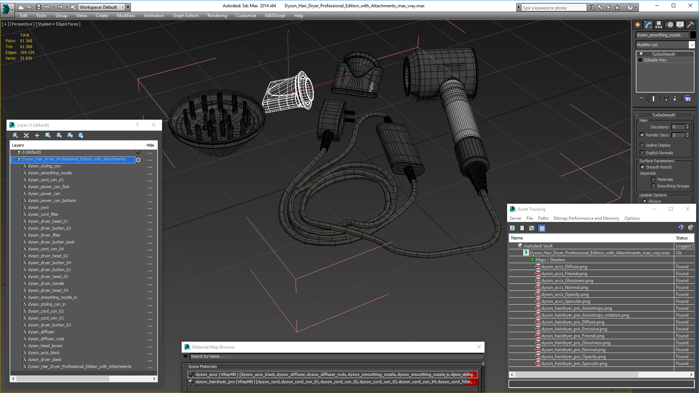This screenshot has height=393, width=699.
Task: Click the Status column header in Asset Tracking
Action: click(x=684, y=238)
